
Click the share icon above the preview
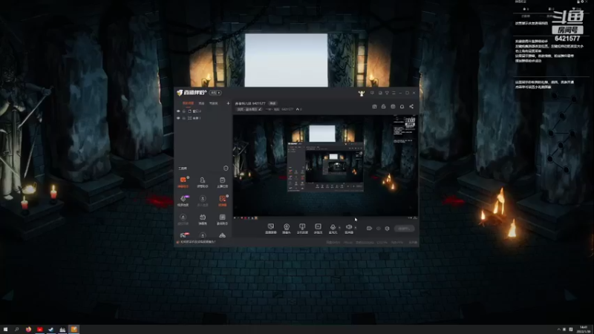coord(411,107)
